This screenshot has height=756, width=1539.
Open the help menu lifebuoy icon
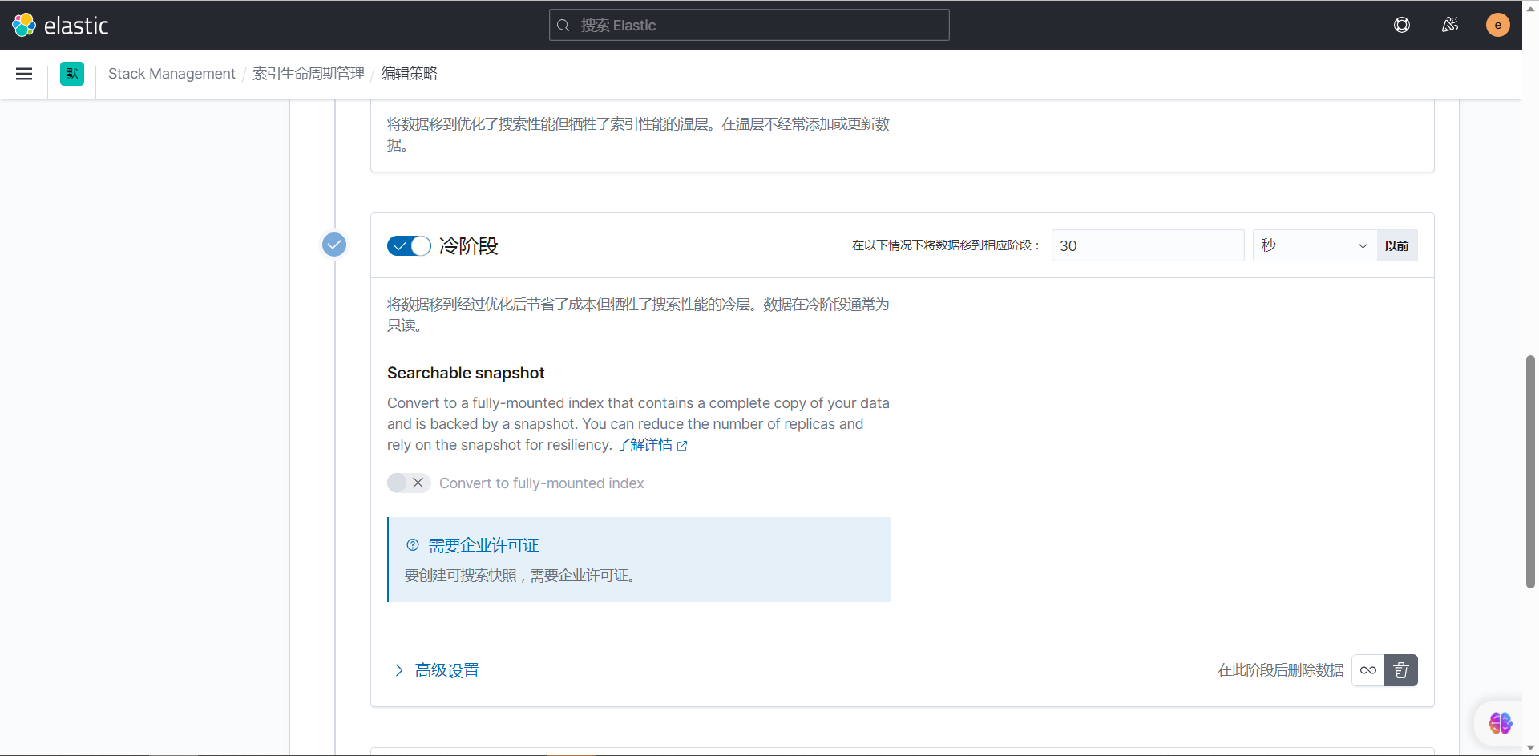pos(1402,25)
